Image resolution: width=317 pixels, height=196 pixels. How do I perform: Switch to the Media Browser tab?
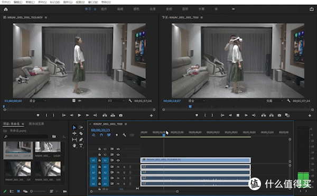(x=36, y=124)
